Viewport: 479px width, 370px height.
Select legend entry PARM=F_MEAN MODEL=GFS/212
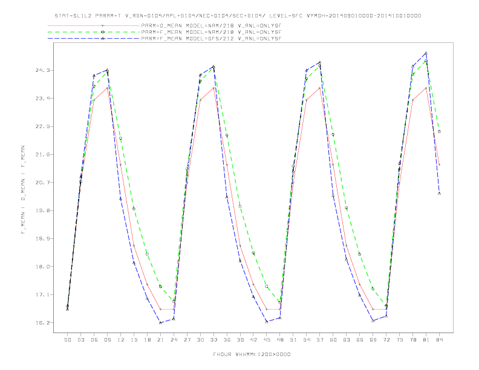(211, 39)
